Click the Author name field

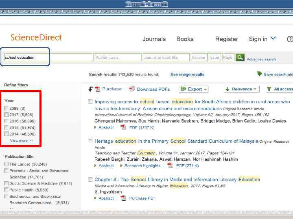coord(118,57)
